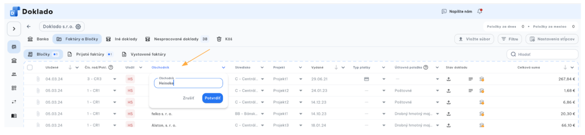Open notifications bell icon
585x135 pixels.
point(480,11)
